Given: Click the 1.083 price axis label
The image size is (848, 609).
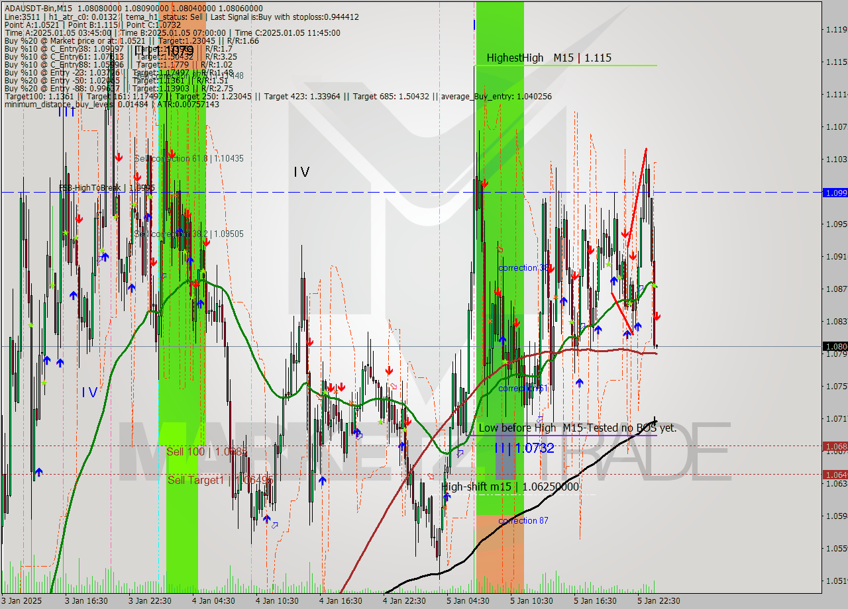Looking at the screenshot, I should [836, 322].
